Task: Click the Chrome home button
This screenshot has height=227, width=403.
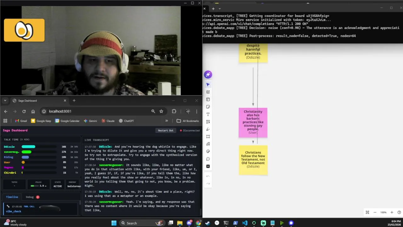Action: pyautogui.click(x=33, y=111)
